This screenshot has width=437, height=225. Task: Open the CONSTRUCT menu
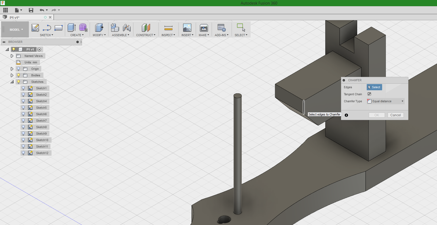tap(146, 35)
